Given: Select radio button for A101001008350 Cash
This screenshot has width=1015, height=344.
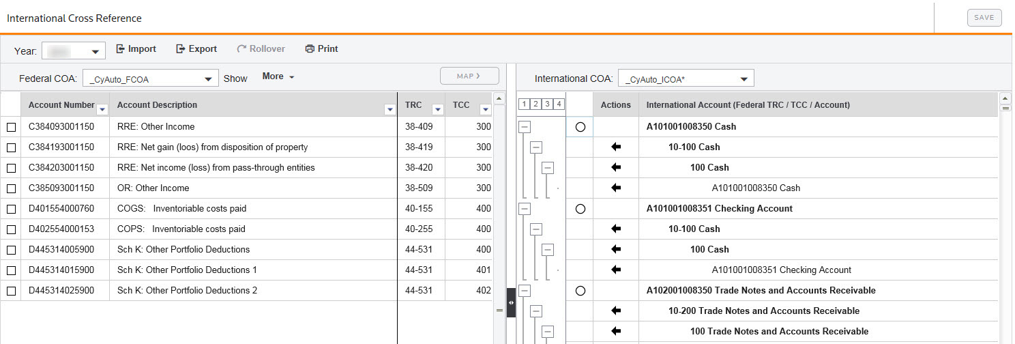Looking at the screenshot, I should pos(580,127).
